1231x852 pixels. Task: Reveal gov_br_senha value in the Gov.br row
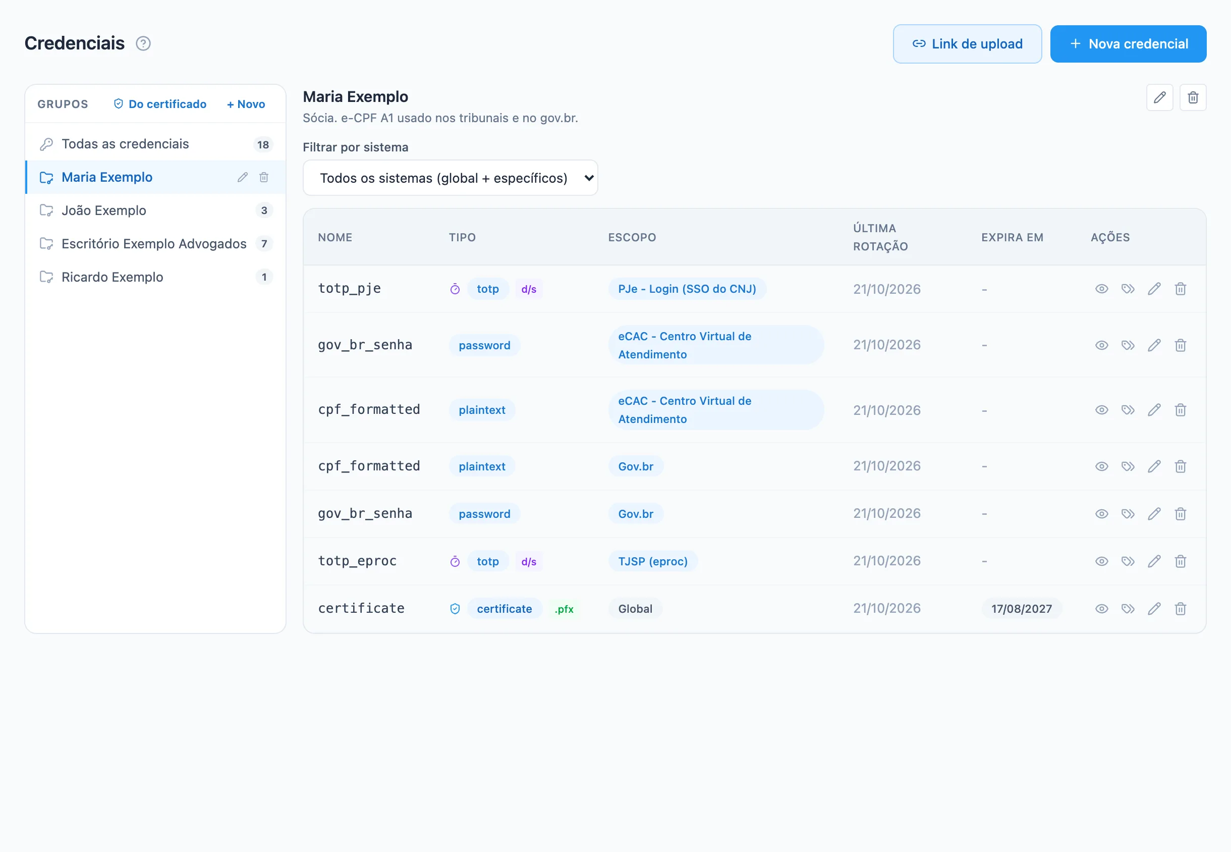tap(1101, 513)
